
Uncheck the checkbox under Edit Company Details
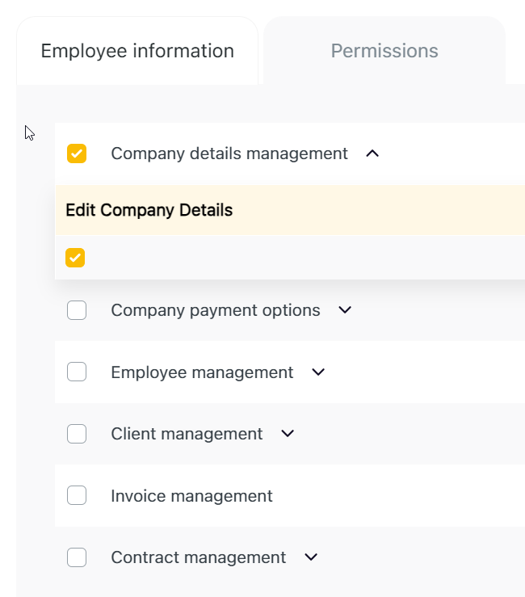coord(75,258)
